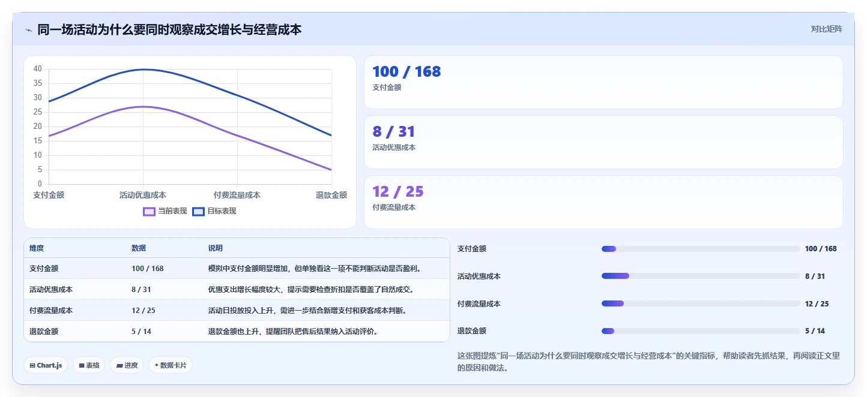The width and height of the screenshot is (867, 397).
Task: Click the 12 / 25 table data cell
Action: tap(143, 311)
